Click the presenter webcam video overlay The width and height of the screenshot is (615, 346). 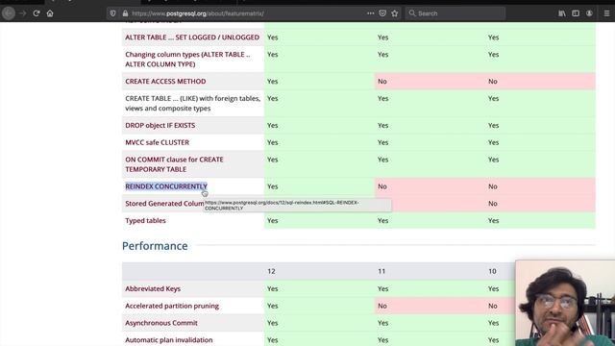[x=565, y=303]
